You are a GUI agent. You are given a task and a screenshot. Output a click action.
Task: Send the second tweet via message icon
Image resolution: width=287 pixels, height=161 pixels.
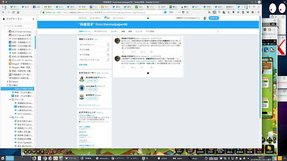152,68
